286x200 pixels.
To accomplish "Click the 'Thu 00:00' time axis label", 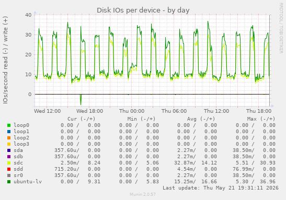I will tap(132, 111).
